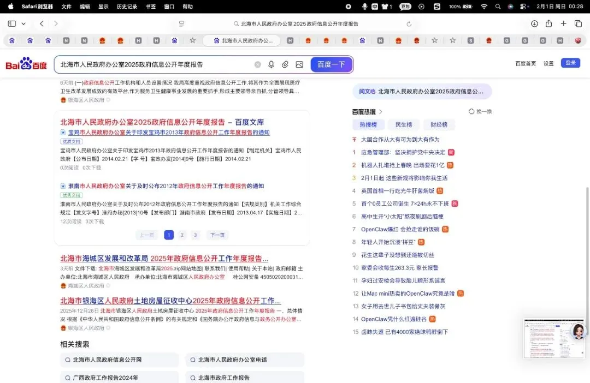Add a new tab
This screenshot has height=383, width=590.
point(563,23)
